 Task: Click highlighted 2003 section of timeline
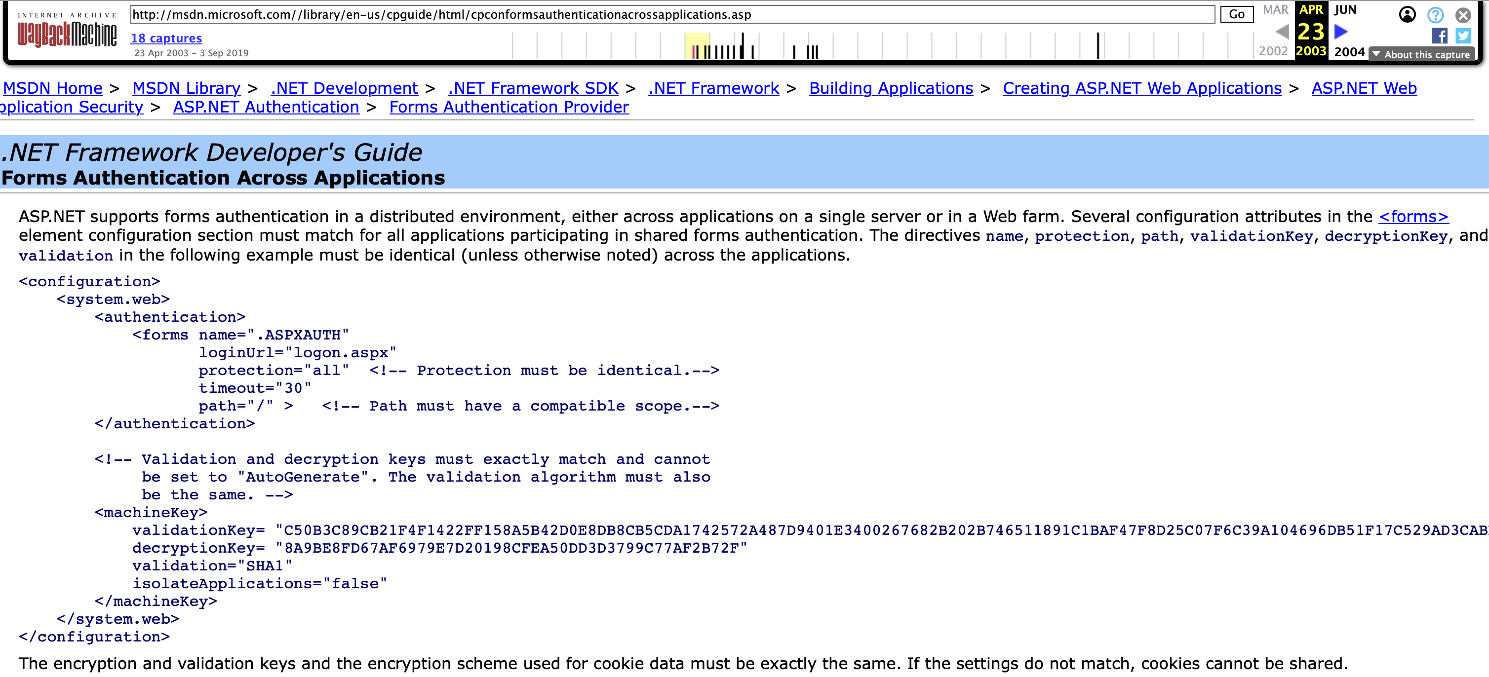tap(697, 46)
